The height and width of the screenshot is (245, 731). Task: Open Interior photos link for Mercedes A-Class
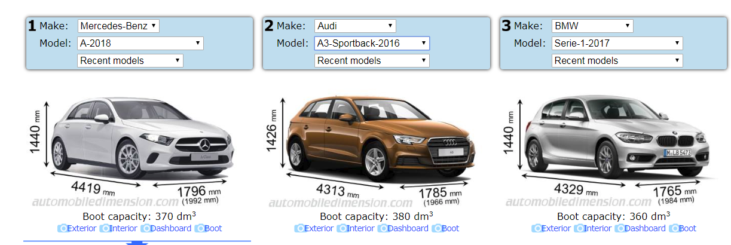point(124,228)
